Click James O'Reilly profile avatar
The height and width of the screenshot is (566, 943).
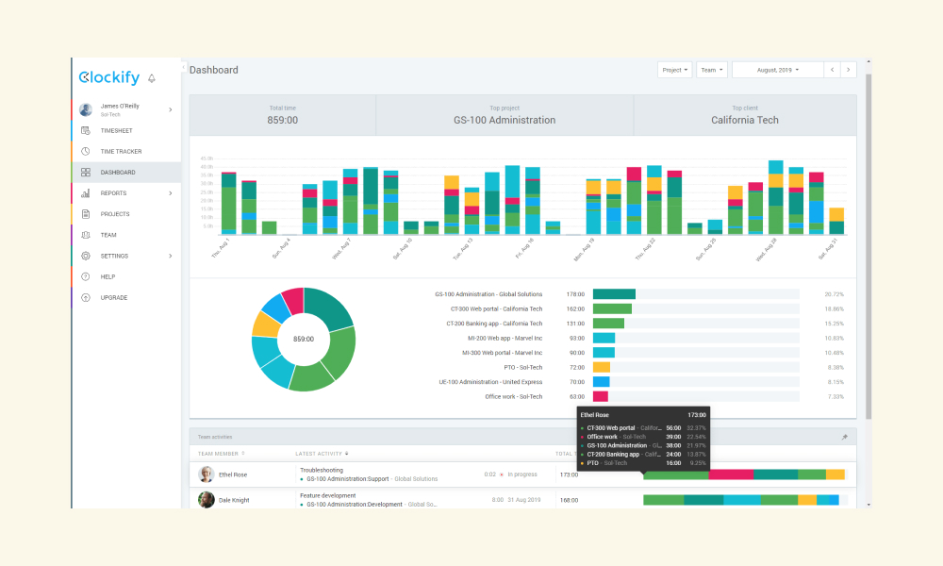click(86, 109)
